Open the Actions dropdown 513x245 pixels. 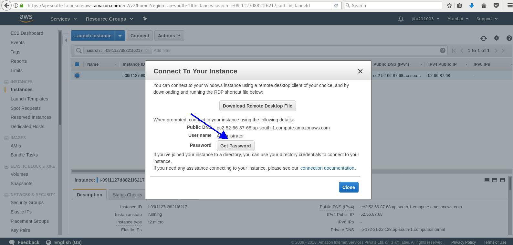pyautogui.click(x=169, y=36)
